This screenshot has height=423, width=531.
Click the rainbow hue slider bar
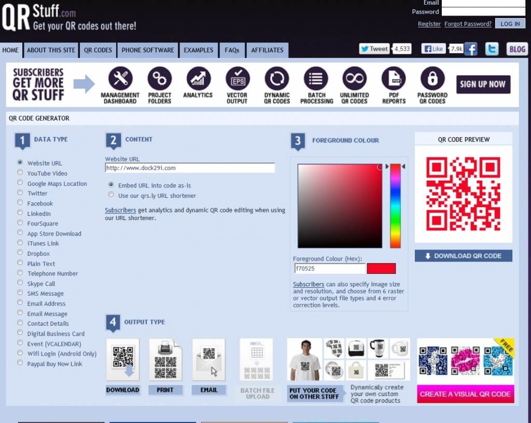click(395, 206)
